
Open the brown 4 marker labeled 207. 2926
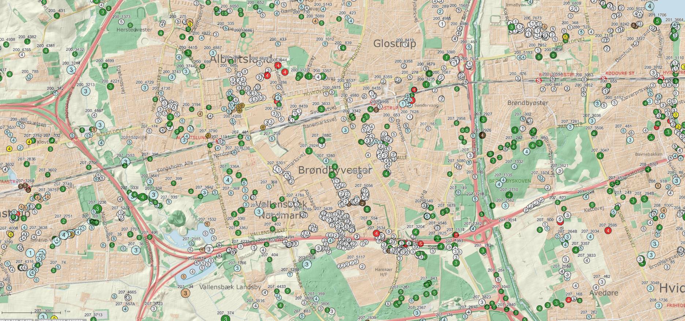[482, 135]
